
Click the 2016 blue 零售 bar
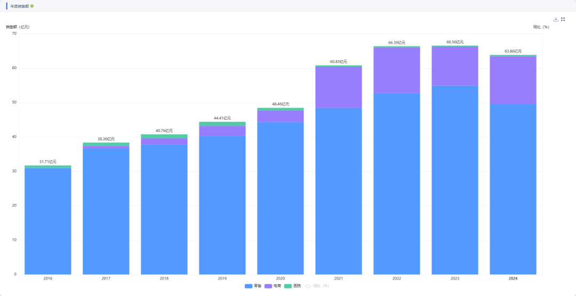click(x=48, y=221)
